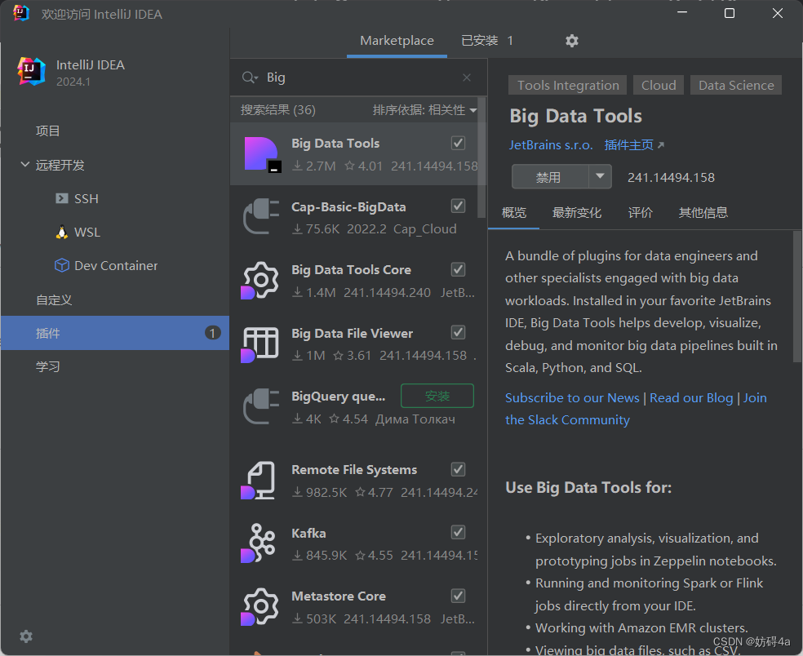Click the plugin list vertical scrollbar
Image resolution: width=803 pixels, height=656 pixels.
click(481, 157)
